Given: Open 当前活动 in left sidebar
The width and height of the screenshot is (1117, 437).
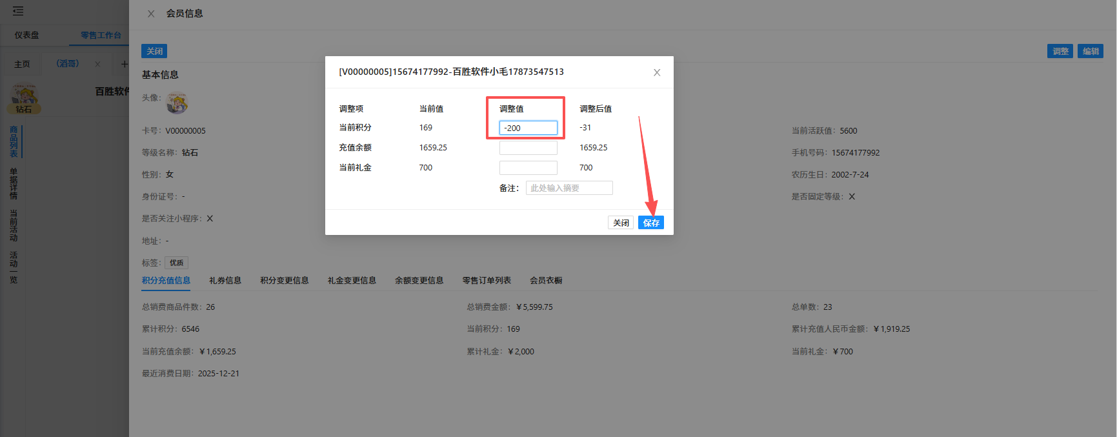Looking at the screenshot, I should [x=14, y=225].
